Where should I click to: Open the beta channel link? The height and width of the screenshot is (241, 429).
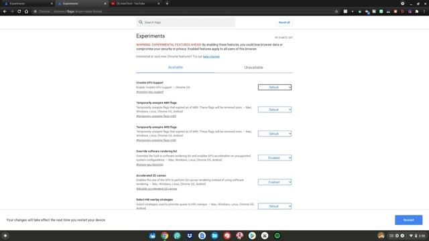[211, 56]
